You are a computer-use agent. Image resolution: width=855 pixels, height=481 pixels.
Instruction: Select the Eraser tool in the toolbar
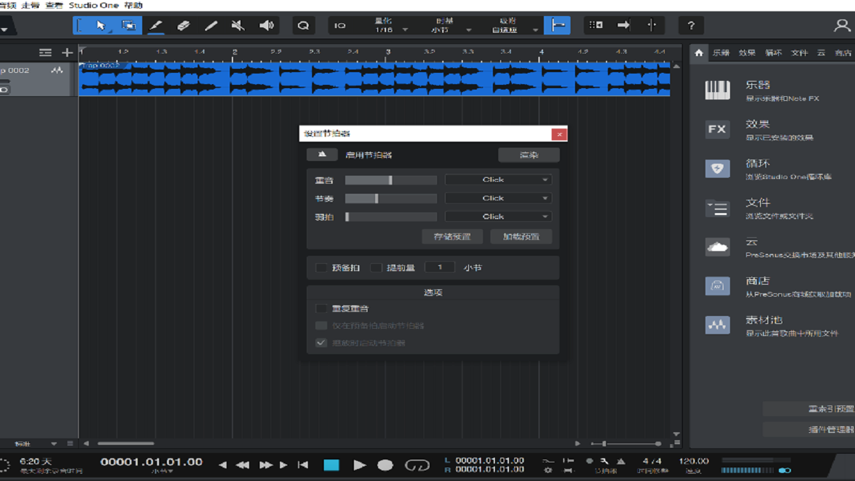pos(184,25)
